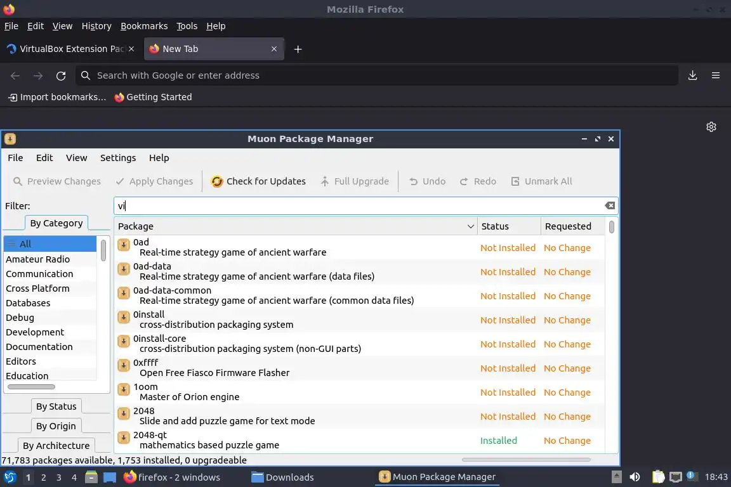Screen dimensions: 731x487
Task: Click package icon beside 1oom row
Action: coord(124,389)
